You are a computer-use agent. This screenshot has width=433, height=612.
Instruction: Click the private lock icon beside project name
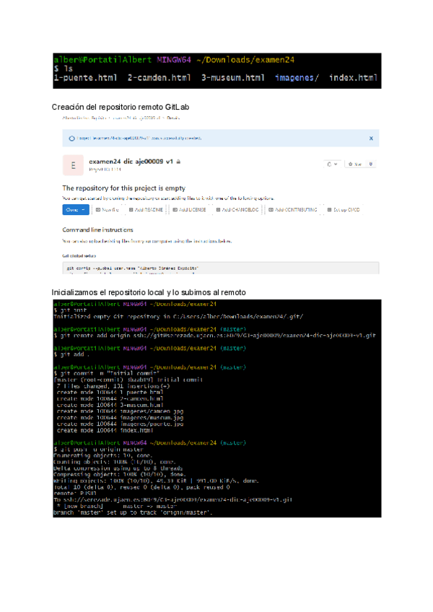pos(178,162)
